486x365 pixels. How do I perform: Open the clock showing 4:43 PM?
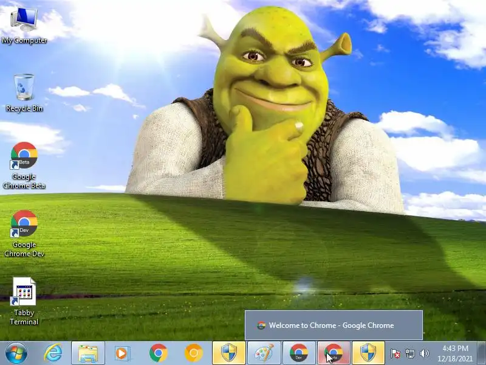(455, 353)
